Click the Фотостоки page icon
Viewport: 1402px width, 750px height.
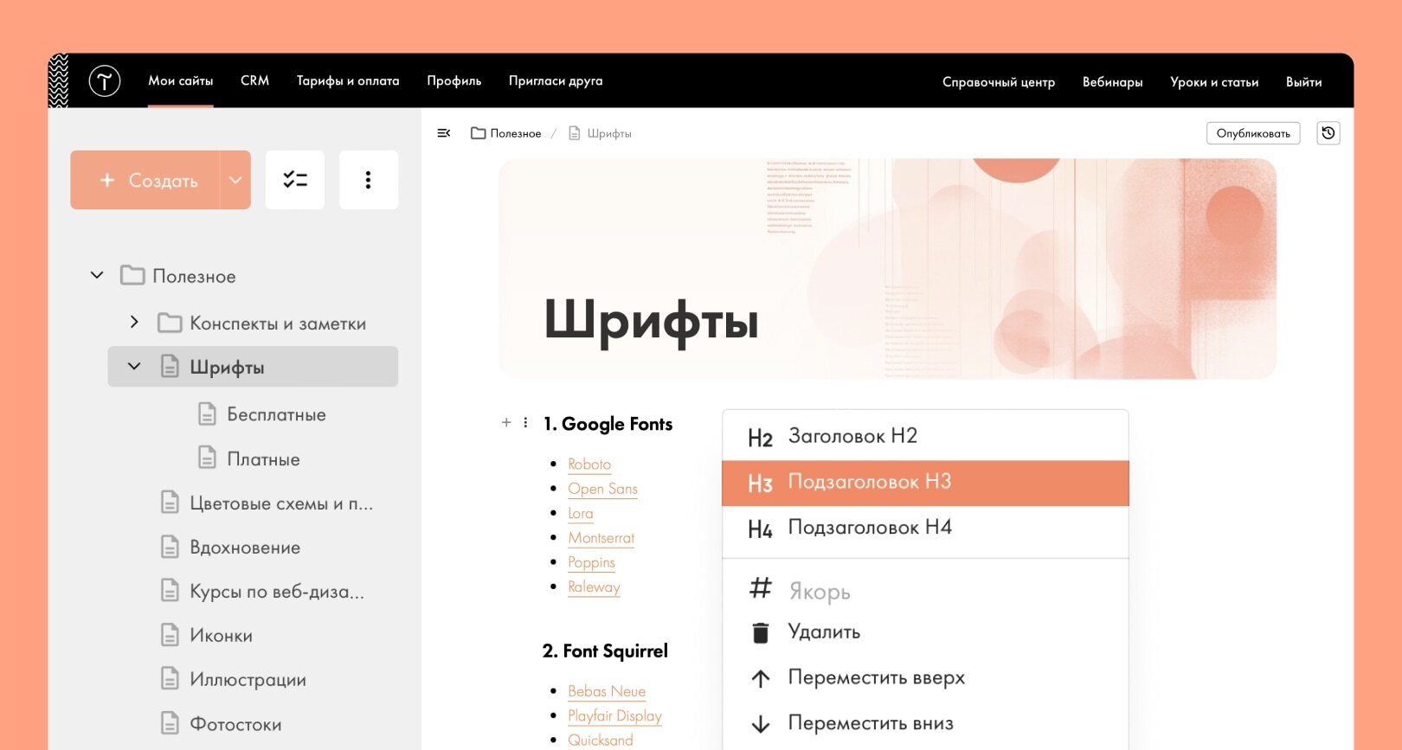[170, 723]
